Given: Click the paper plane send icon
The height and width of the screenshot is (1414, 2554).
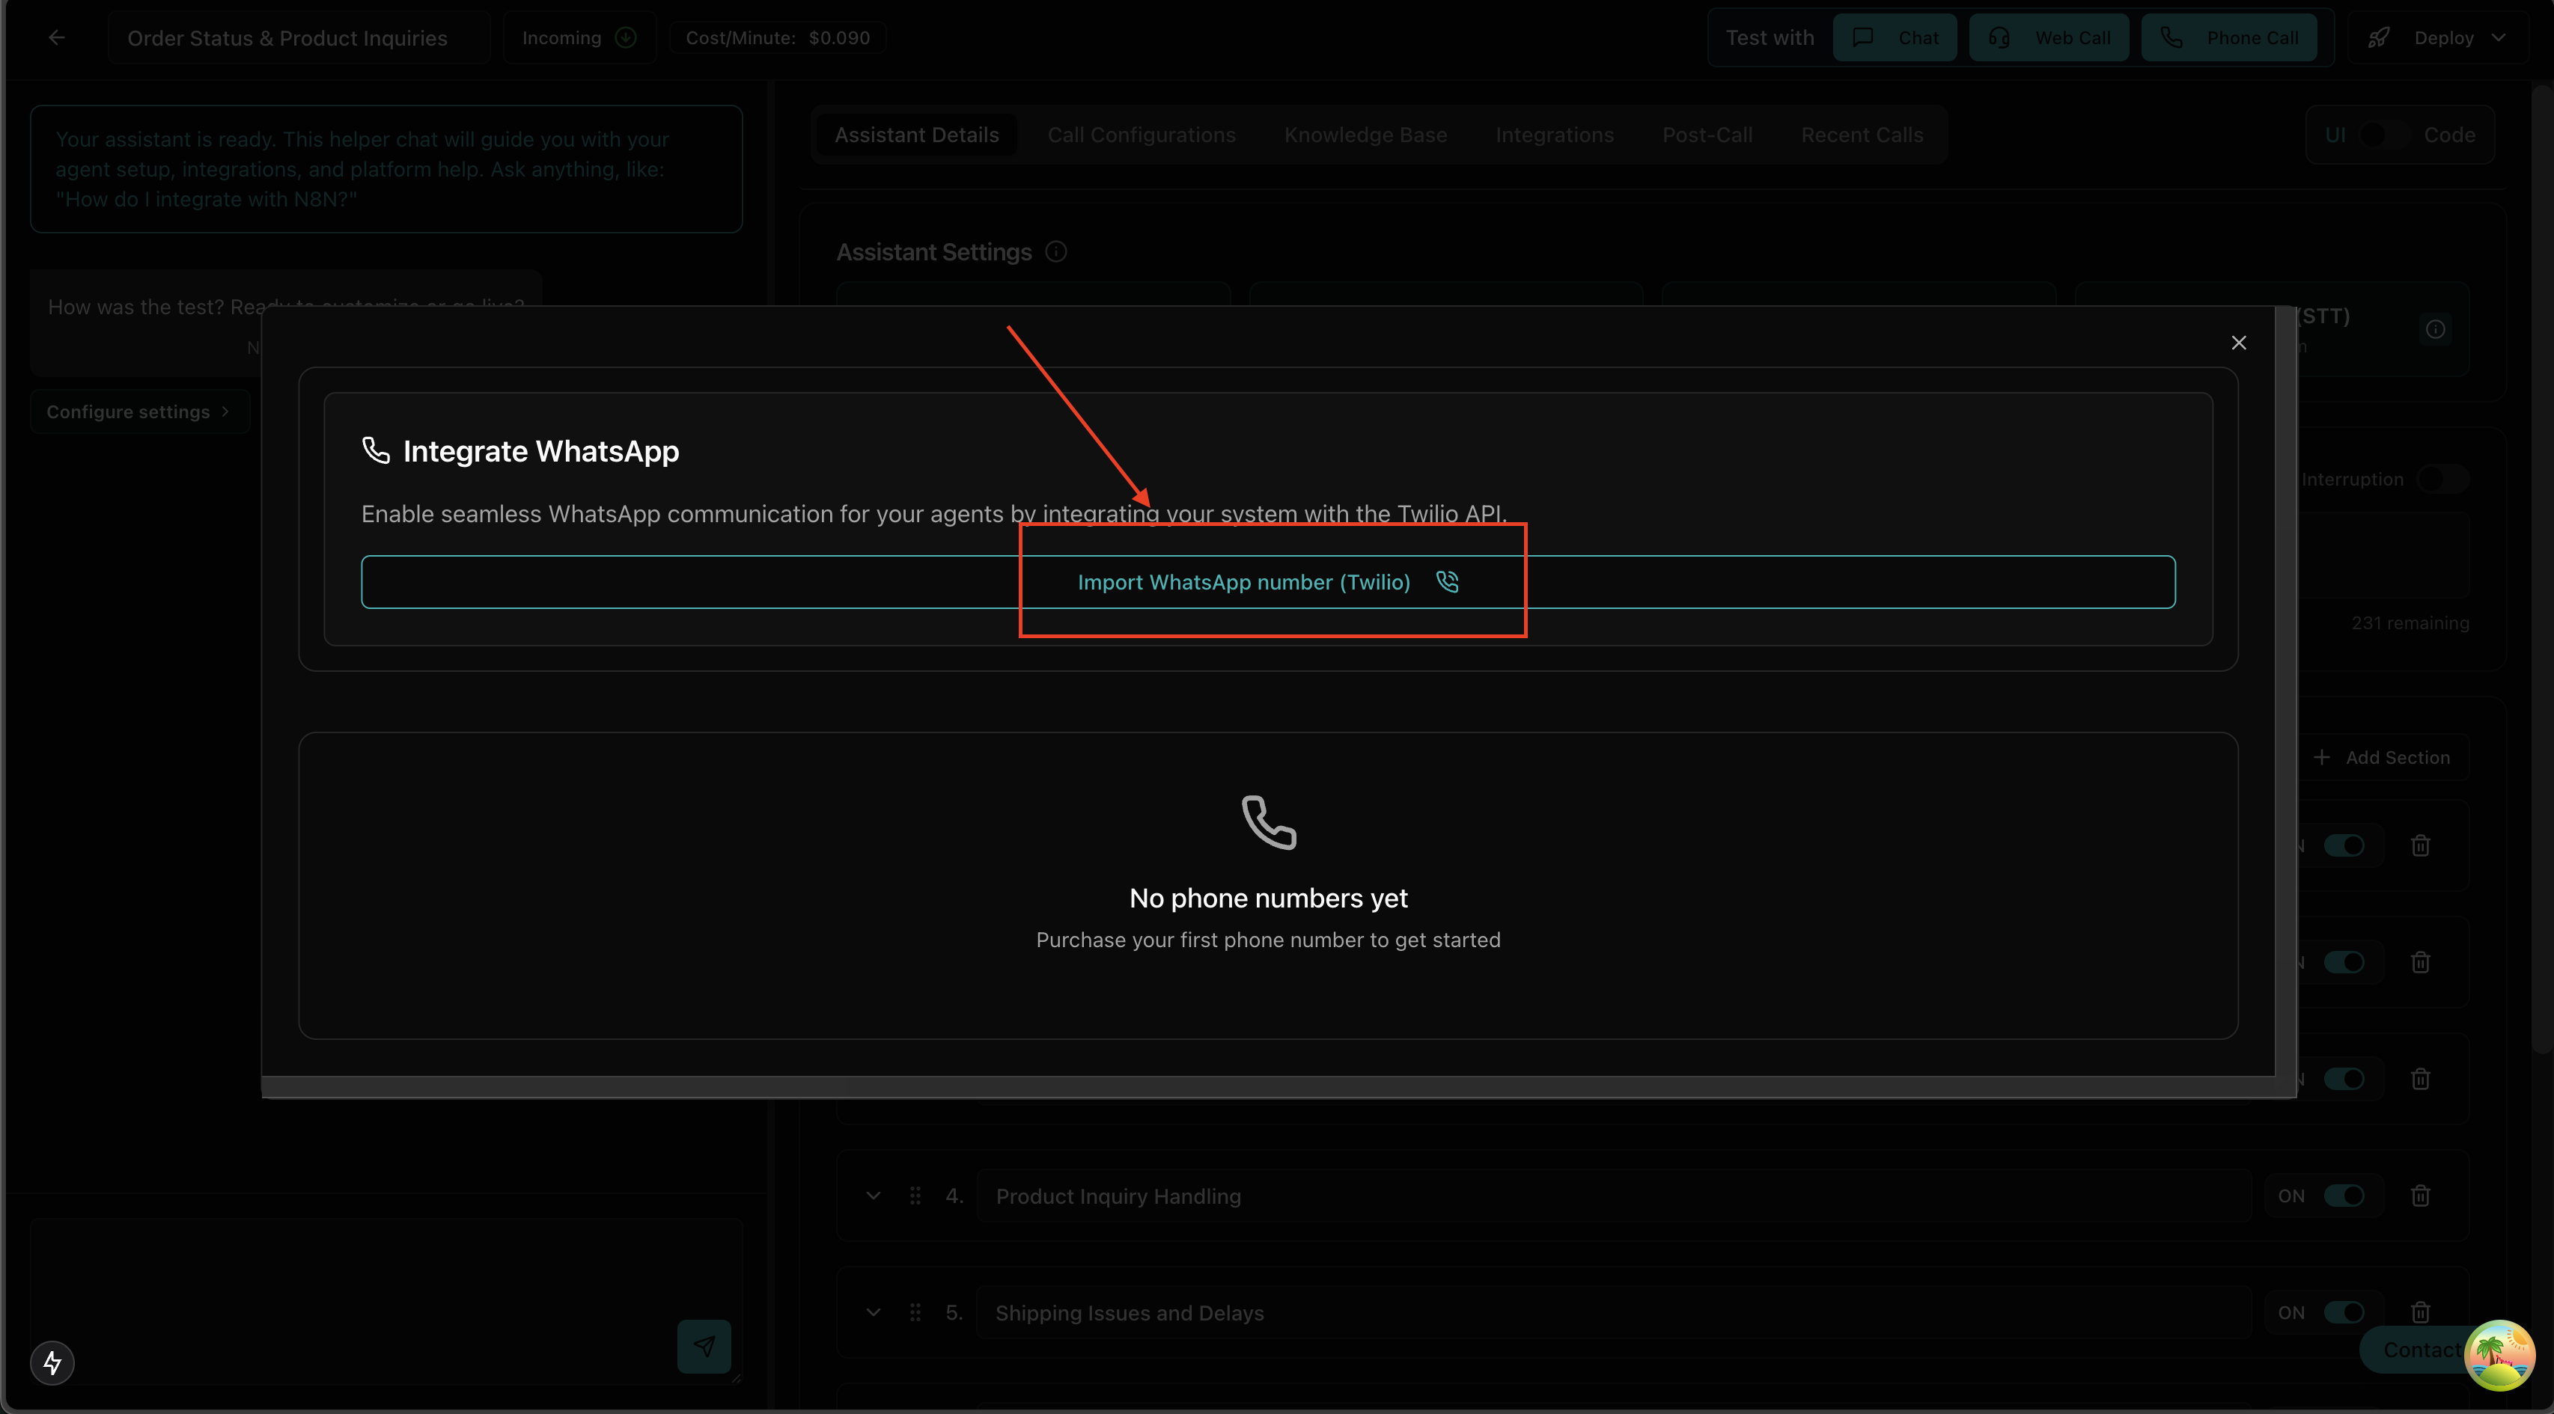Looking at the screenshot, I should (x=704, y=1346).
